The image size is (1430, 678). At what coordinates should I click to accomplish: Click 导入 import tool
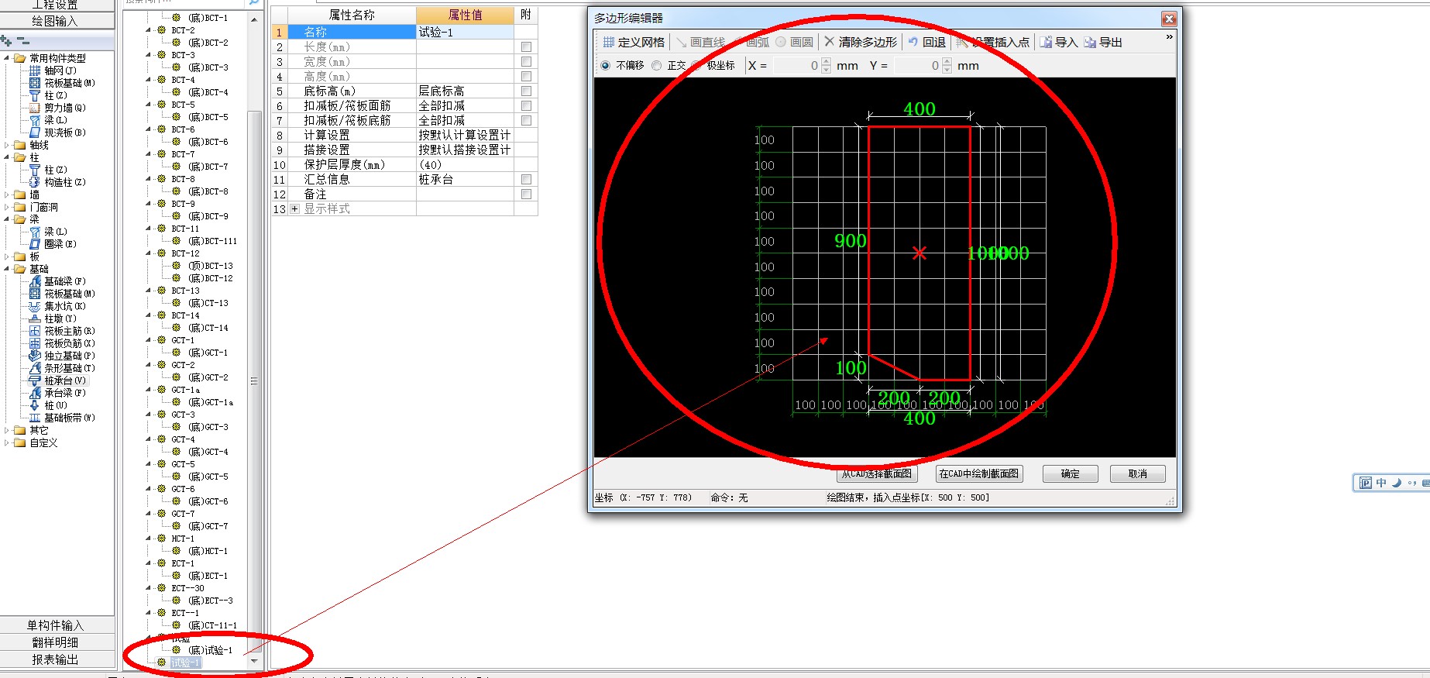[1059, 42]
